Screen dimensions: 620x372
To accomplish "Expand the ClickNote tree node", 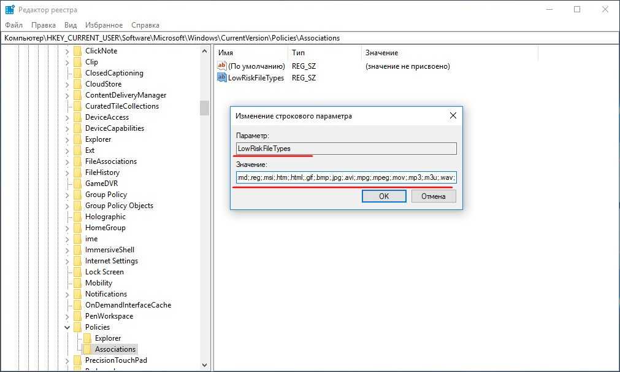I will [67, 51].
